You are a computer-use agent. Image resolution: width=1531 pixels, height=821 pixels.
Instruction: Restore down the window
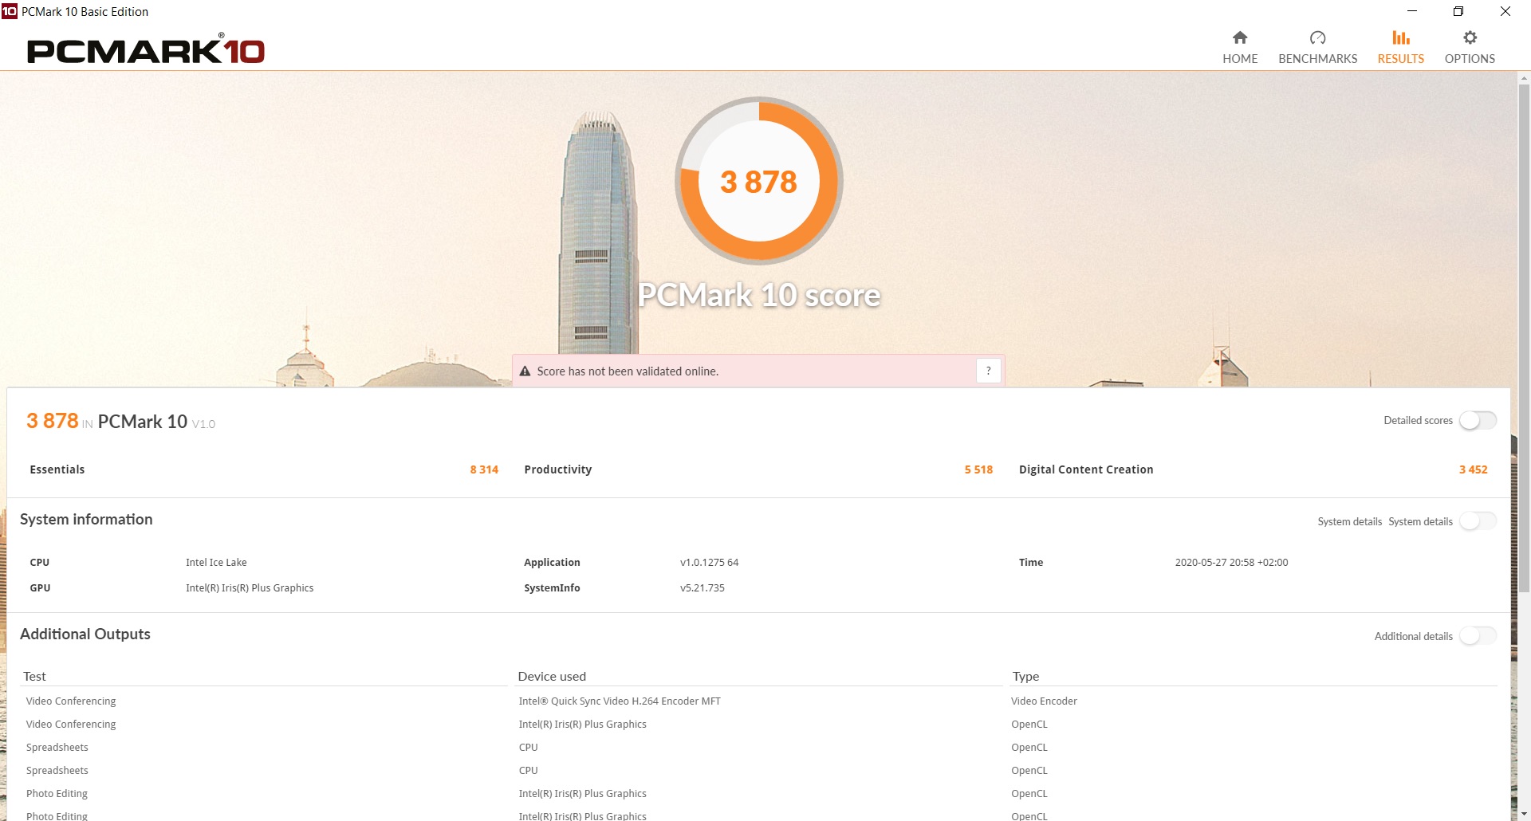(1458, 11)
